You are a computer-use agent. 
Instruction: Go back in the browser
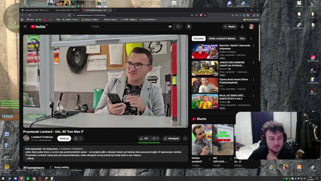[22, 15]
